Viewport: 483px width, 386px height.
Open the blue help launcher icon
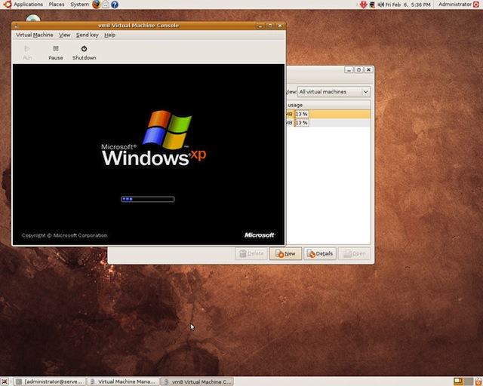[x=115, y=5]
